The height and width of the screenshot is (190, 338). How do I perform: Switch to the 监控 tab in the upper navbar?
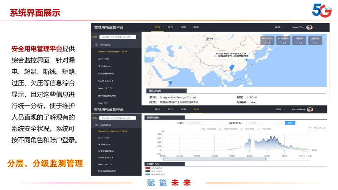[x=170, y=27]
